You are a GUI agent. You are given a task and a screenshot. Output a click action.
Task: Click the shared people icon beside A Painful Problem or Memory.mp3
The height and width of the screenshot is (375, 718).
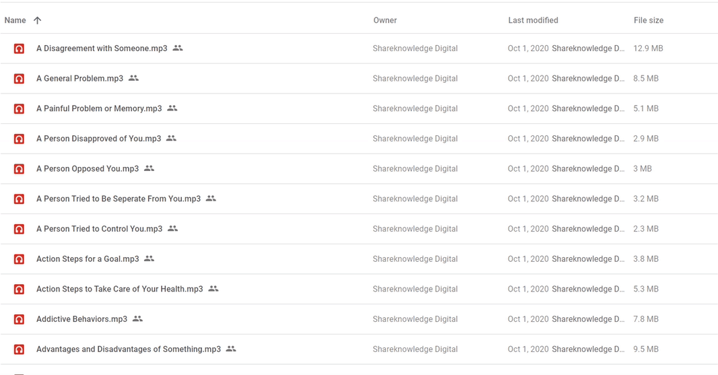[x=172, y=108]
